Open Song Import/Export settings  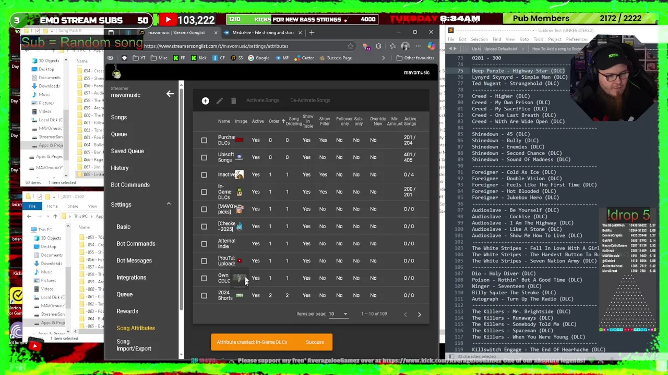[x=134, y=345]
